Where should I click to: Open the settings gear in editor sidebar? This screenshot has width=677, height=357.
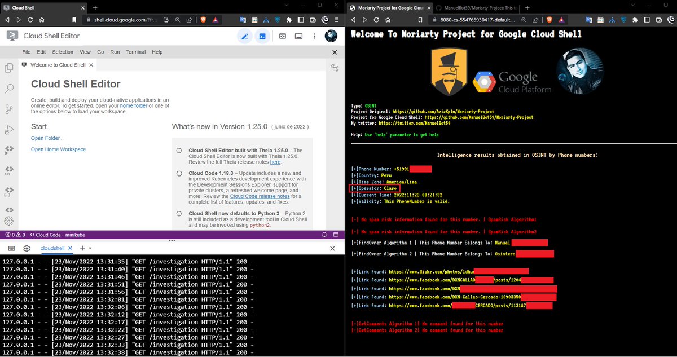click(x=8, y=221)
